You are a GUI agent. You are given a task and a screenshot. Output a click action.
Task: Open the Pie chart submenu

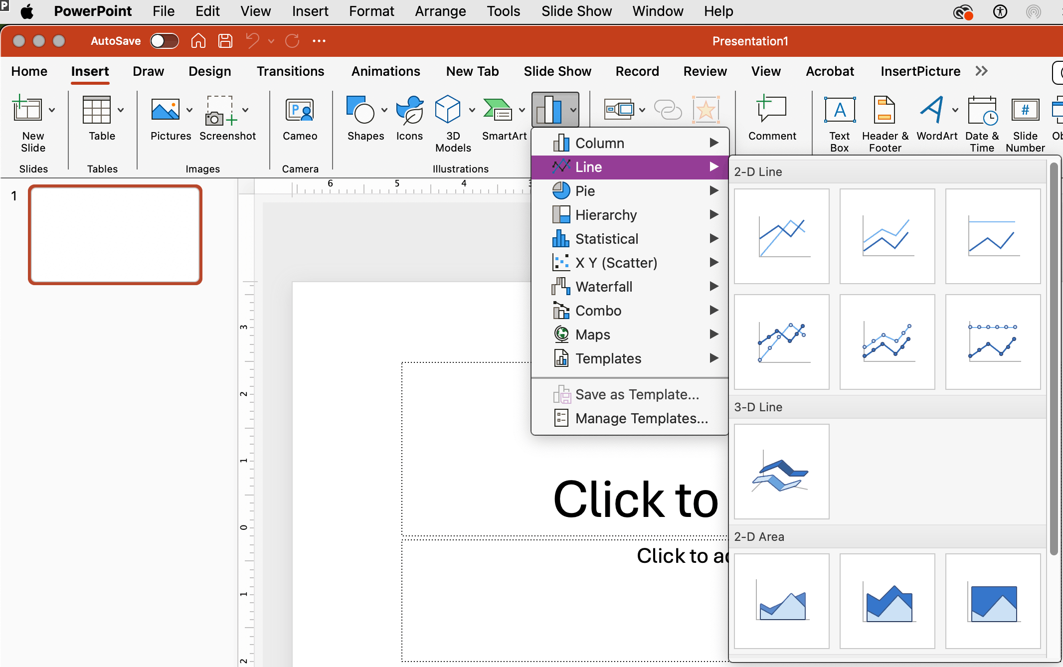[x=630, y=191]
